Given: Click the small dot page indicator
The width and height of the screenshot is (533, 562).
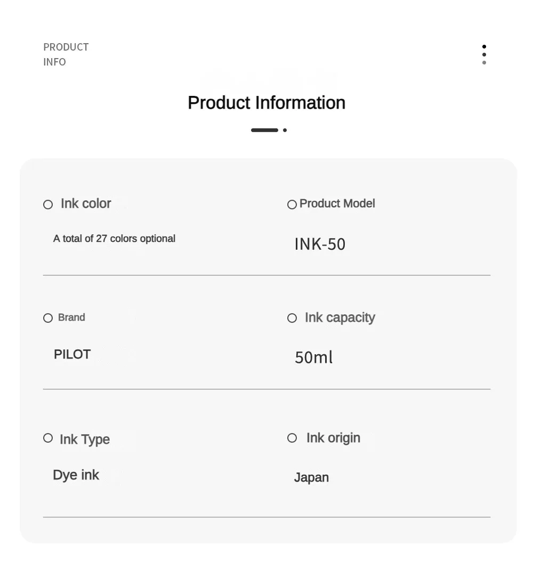Looking at the screenshot, I should (285, 130).
